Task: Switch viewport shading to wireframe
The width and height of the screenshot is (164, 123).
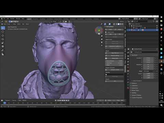Action: (x=117, y=24)
